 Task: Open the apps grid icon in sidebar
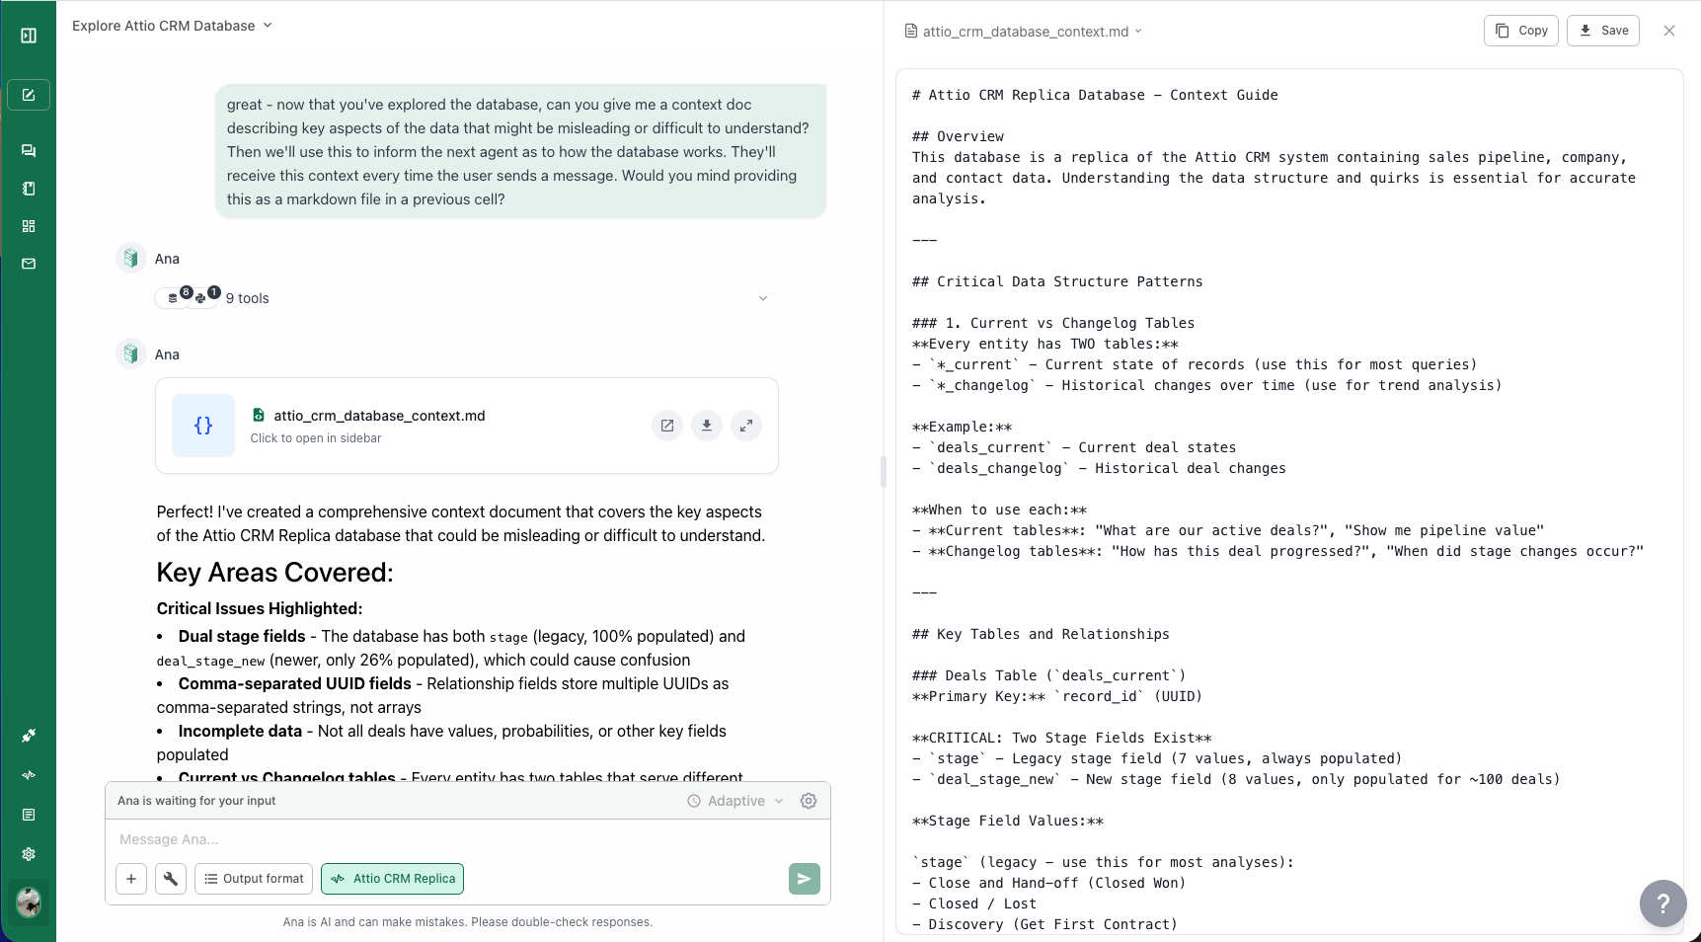point(28,226)
